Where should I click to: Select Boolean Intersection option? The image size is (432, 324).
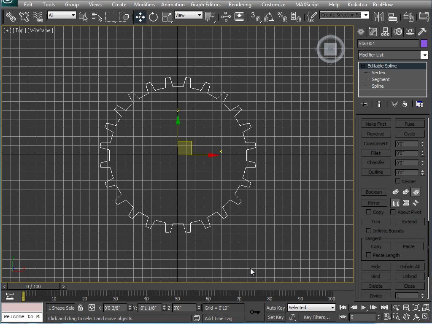coord(416,192)
